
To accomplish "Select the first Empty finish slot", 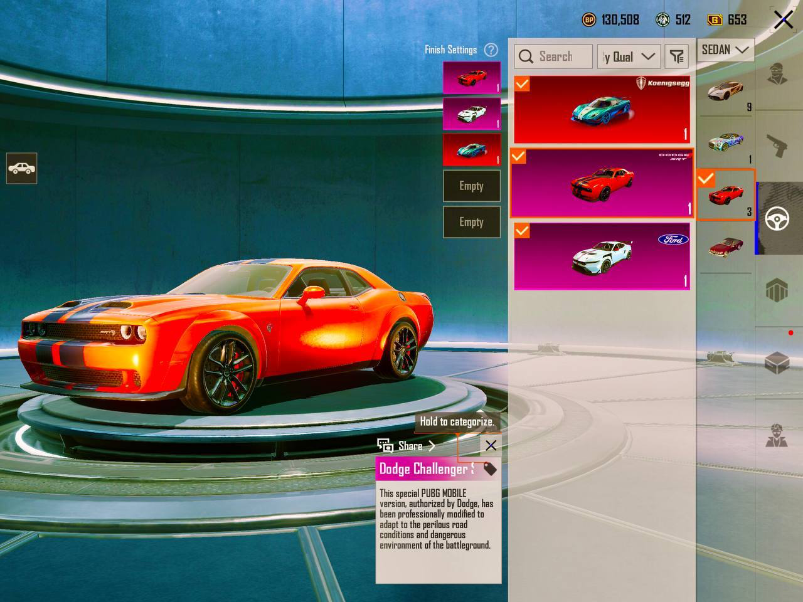I will 472,186.
